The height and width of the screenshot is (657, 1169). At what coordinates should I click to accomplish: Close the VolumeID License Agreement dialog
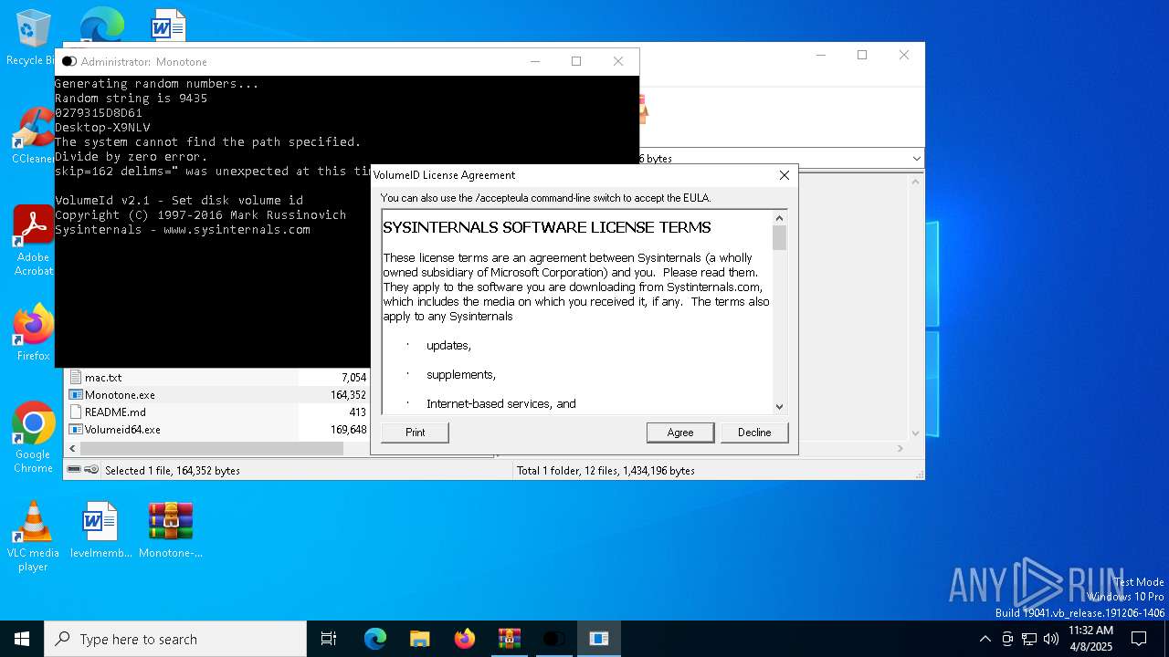coord(784,175)
